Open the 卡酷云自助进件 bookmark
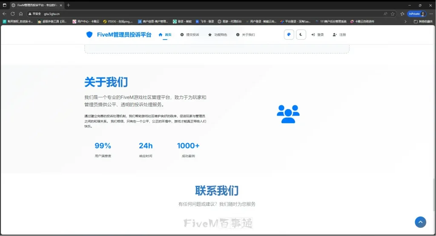Screen dimensions: 436x236 (362, 21)
